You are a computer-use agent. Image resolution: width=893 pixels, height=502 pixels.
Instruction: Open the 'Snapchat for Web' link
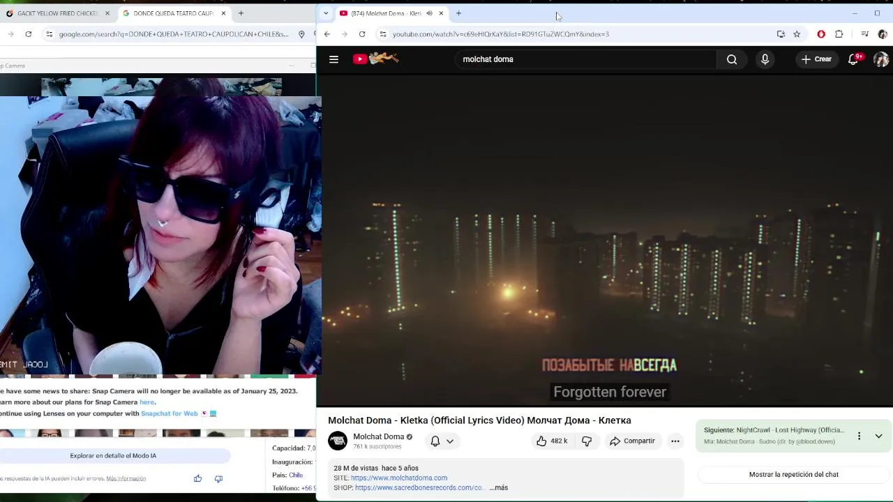tap(170, 413)
